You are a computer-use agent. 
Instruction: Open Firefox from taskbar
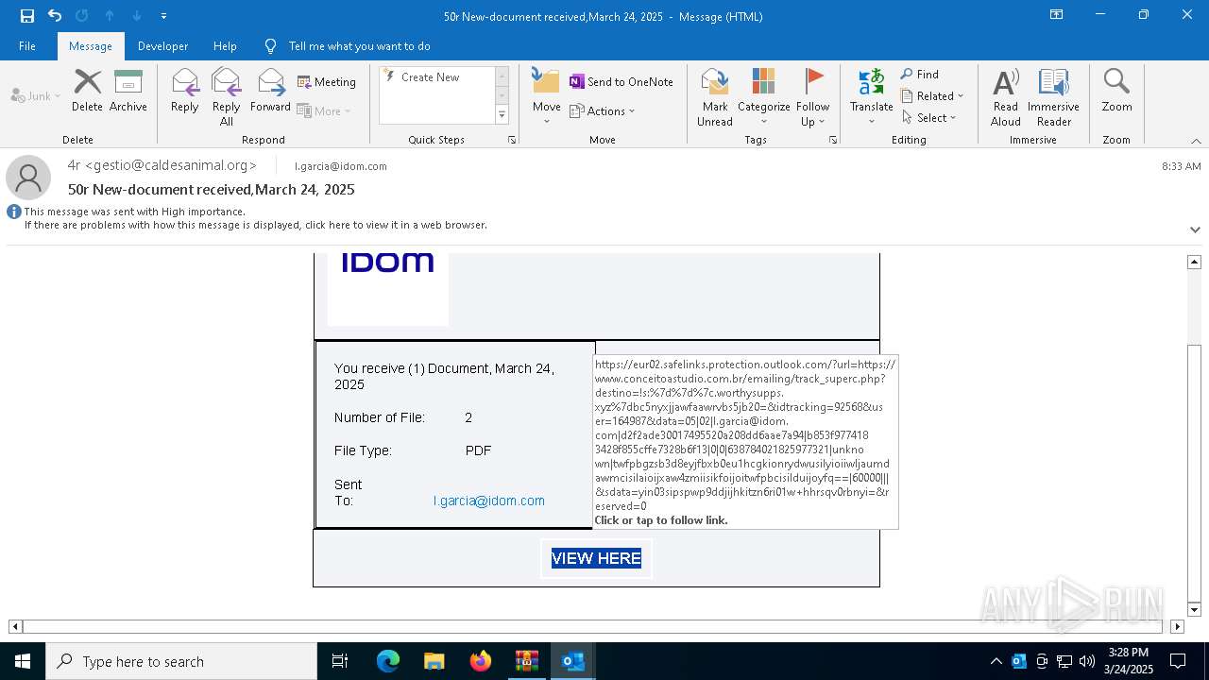click(x=480, y=661)
